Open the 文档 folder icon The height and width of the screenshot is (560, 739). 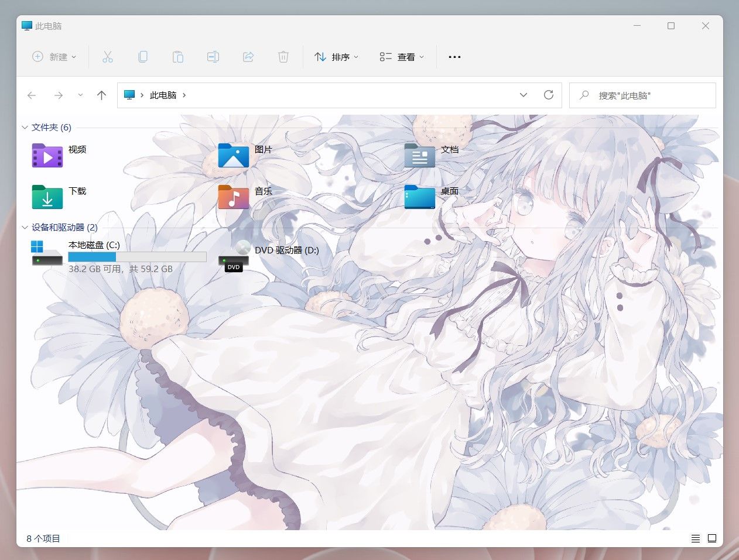tap(420, 156)
